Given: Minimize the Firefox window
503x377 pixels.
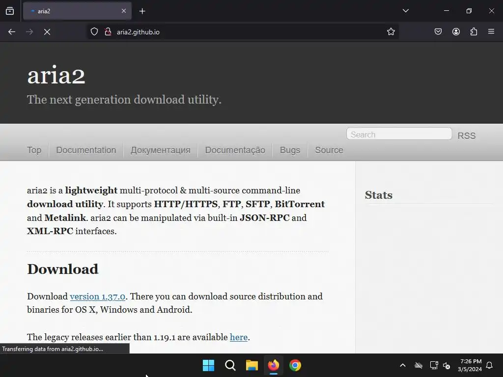Looking at the screenshot, I should point(446,11).
